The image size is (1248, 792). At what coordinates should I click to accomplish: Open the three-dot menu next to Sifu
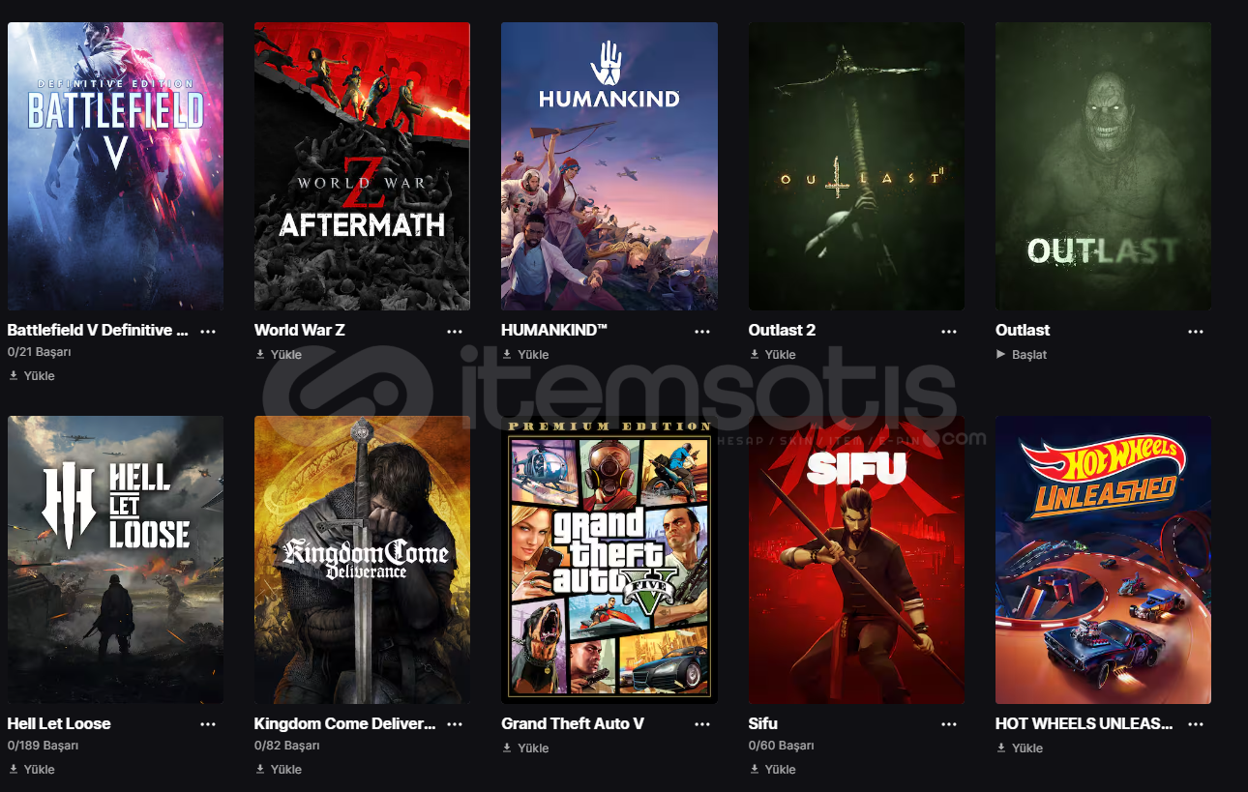949,724
